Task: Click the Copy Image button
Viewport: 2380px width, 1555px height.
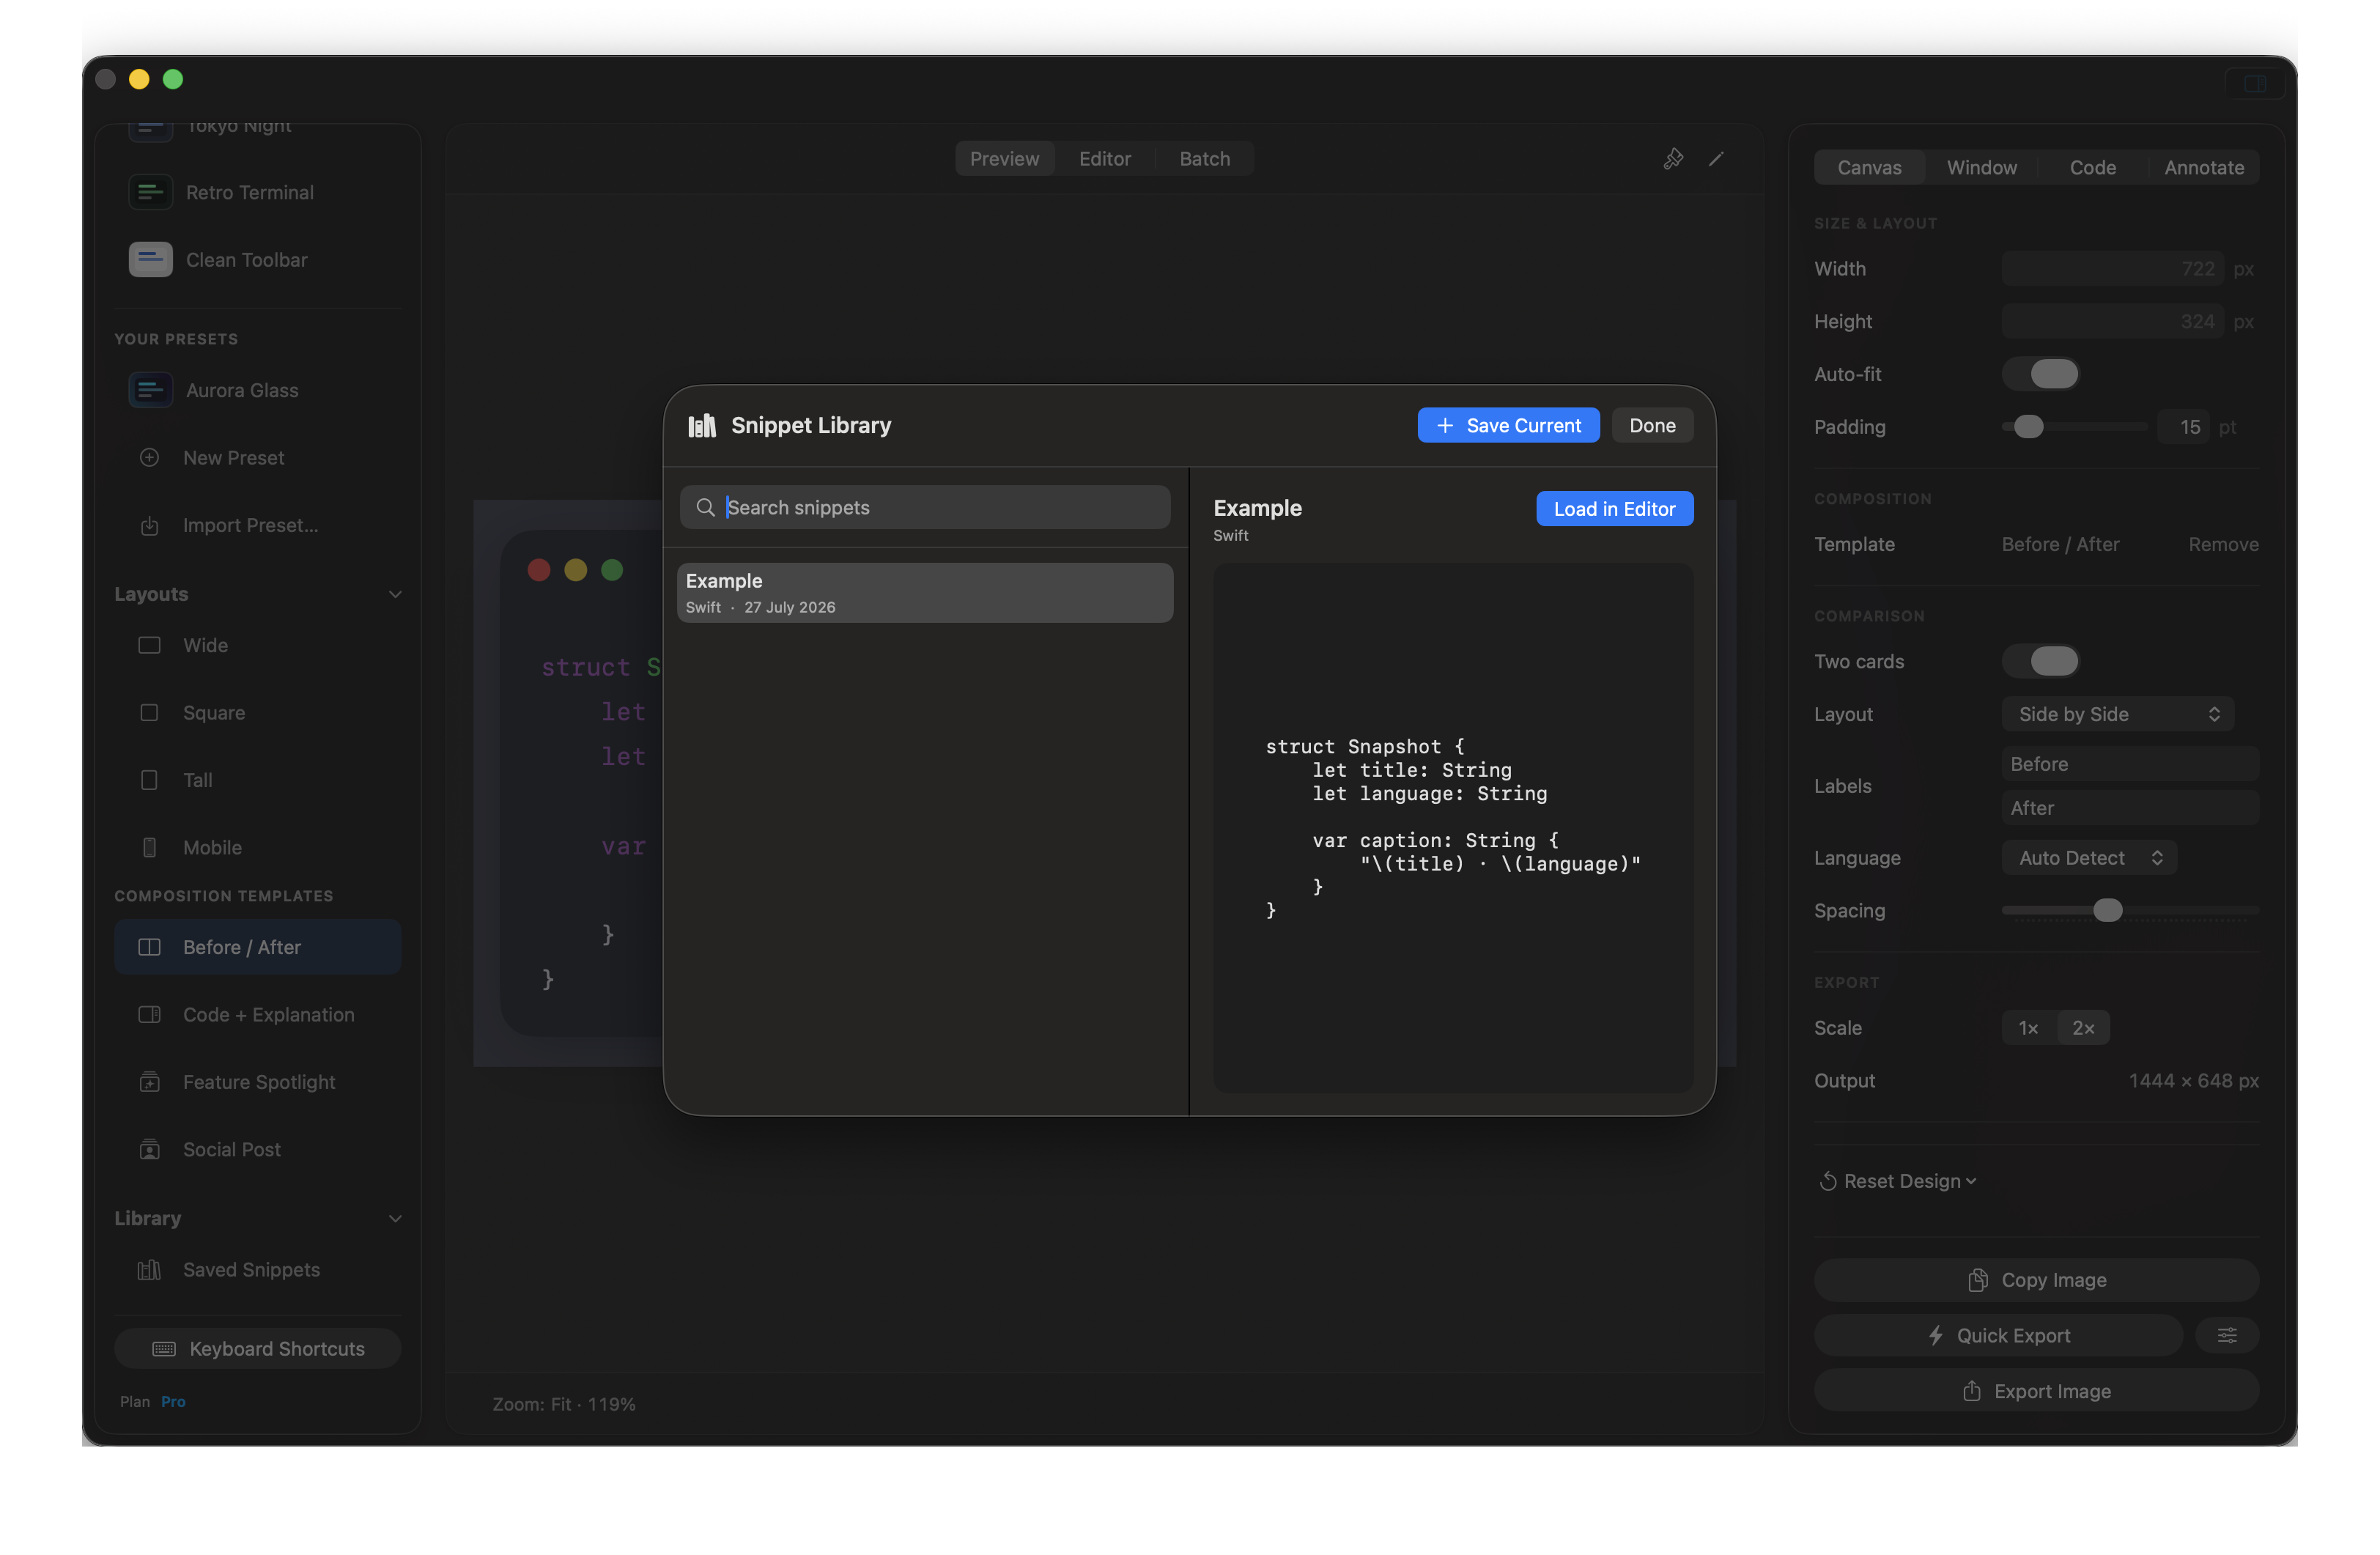Action: click(2036, 1280)
